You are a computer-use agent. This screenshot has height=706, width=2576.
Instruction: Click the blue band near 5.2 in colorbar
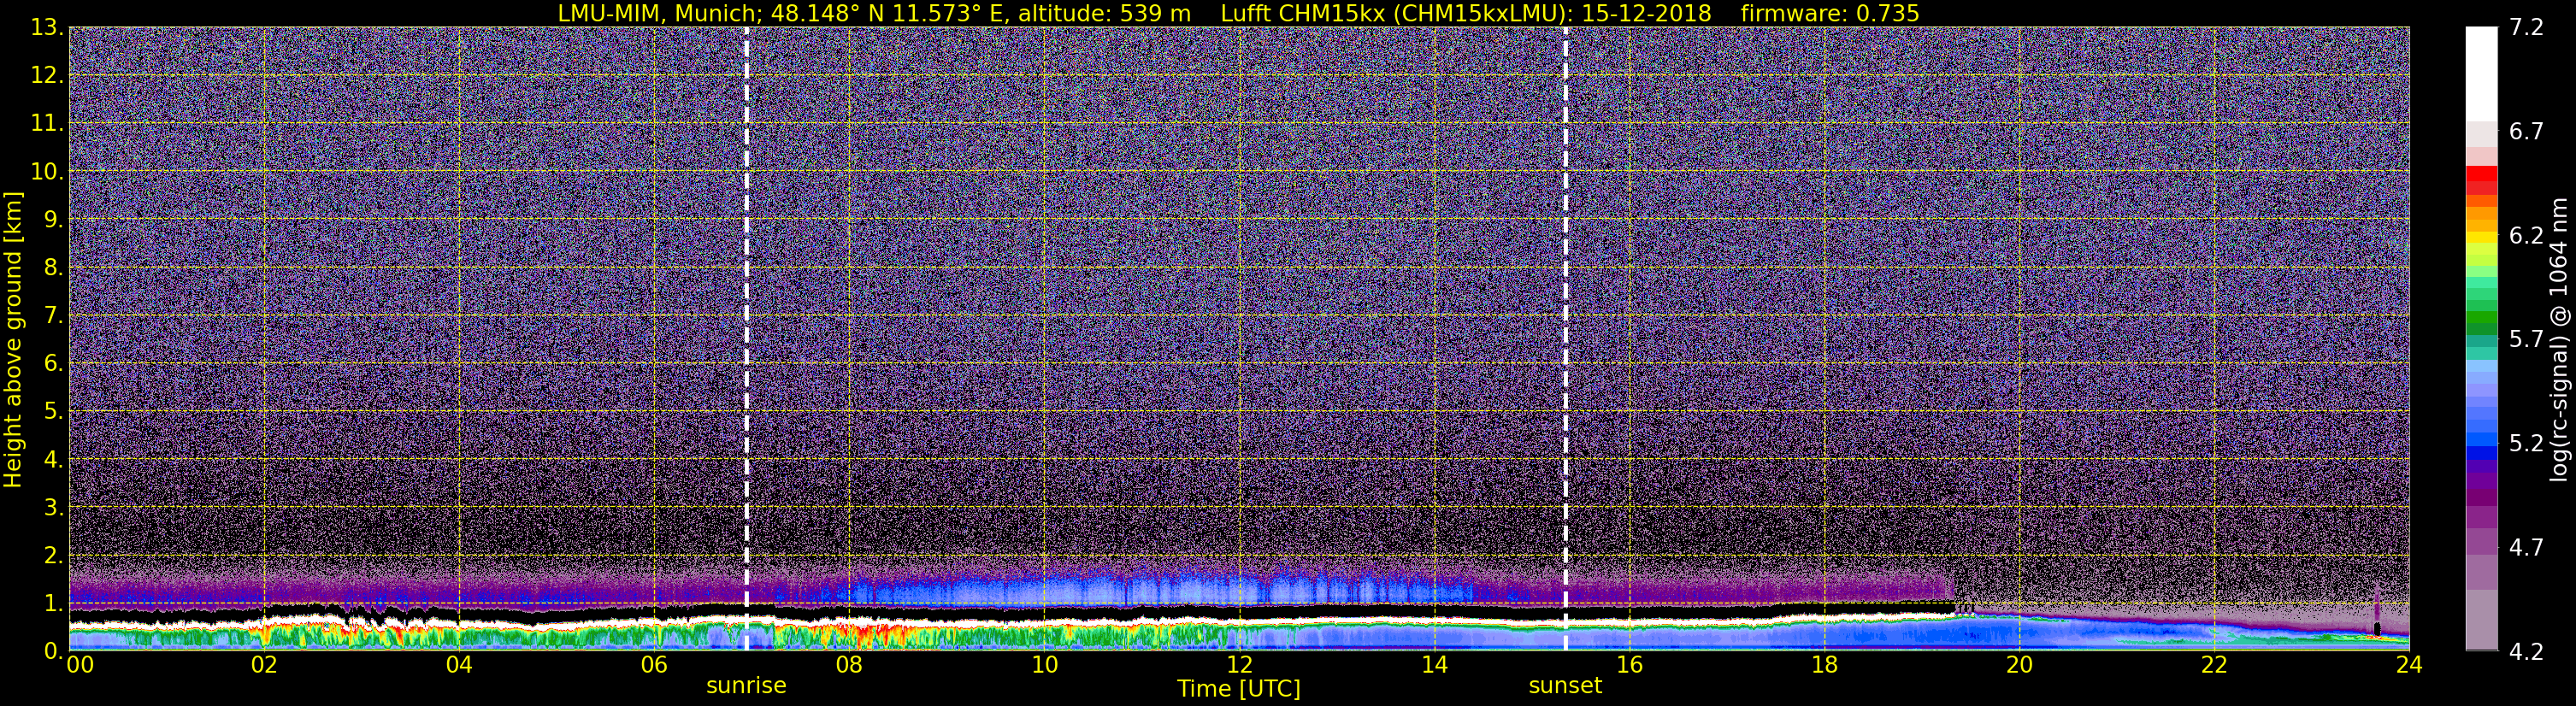pos(2481,440)
